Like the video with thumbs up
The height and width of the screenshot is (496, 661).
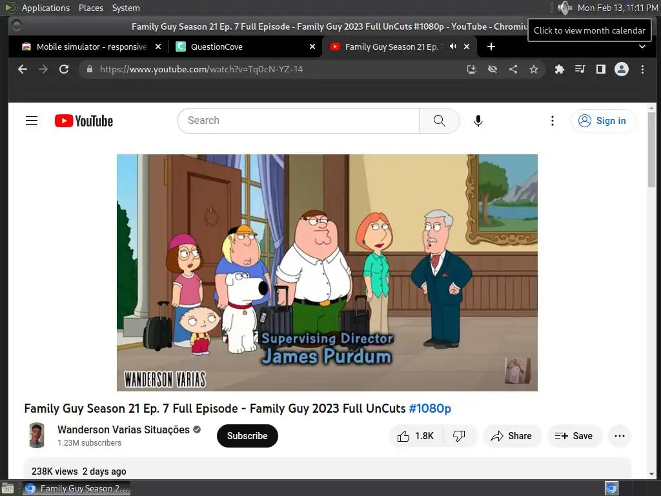[415, 436]
